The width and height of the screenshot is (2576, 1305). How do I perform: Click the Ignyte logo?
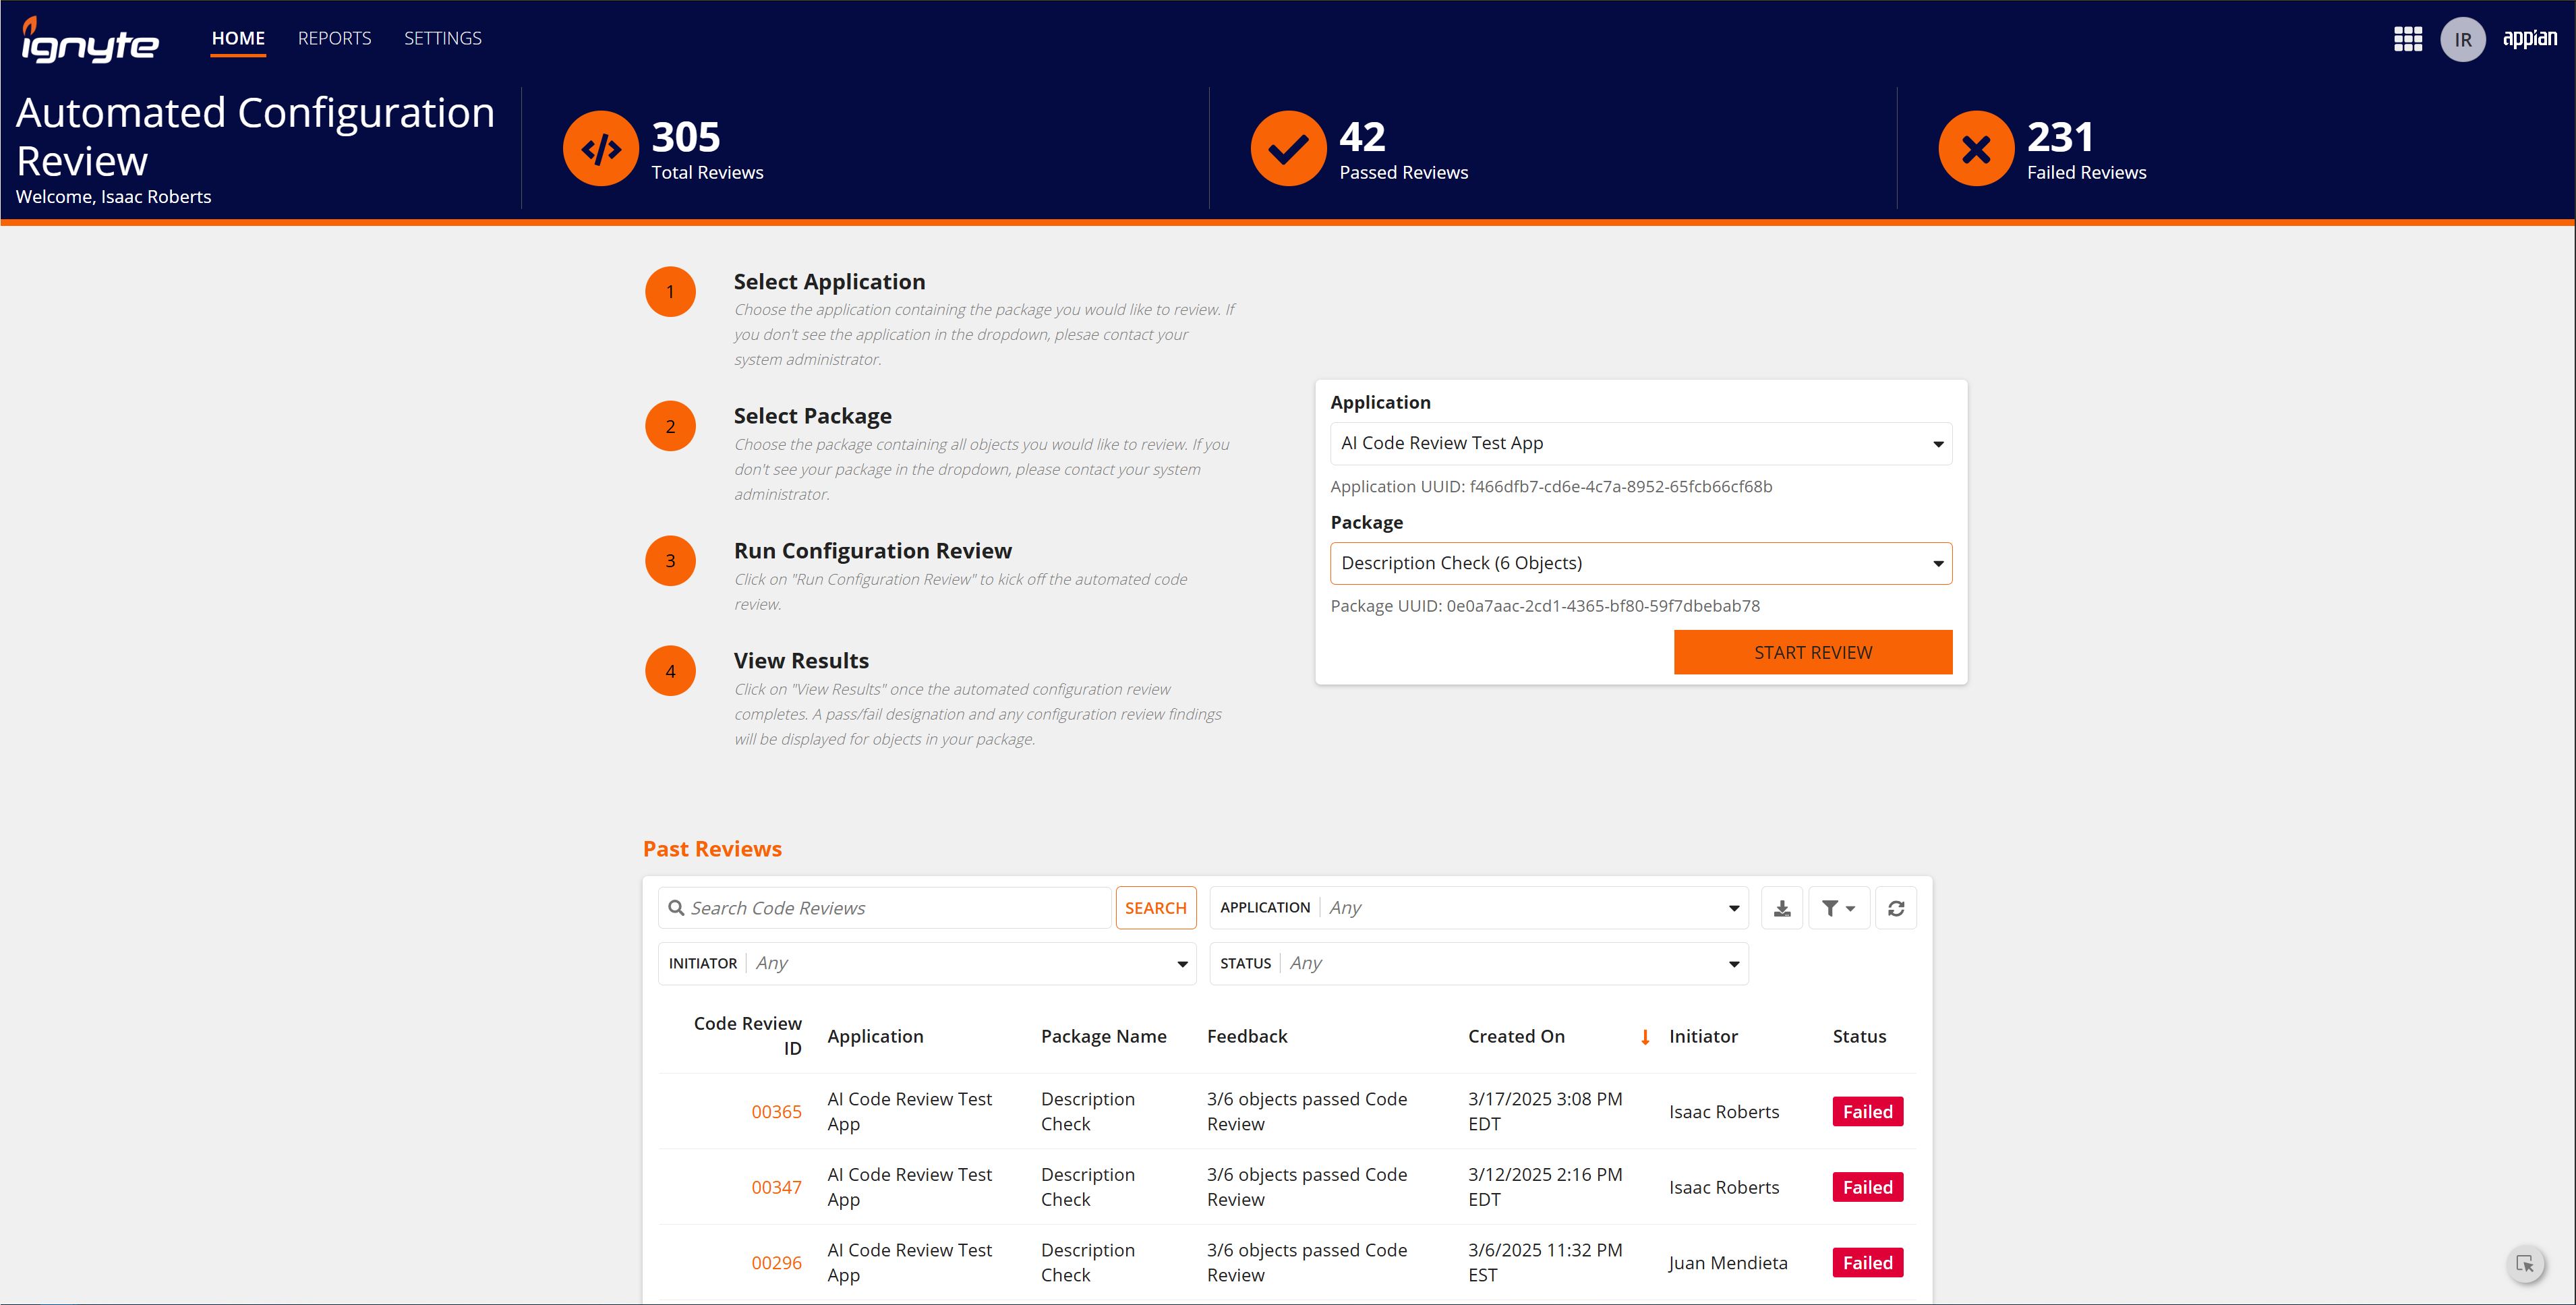click(90, 41)
